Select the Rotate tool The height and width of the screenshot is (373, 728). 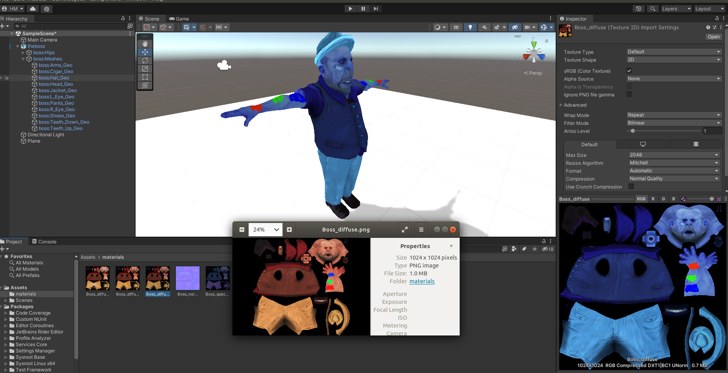[x=145, y=60]
